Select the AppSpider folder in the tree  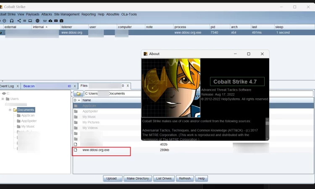click(29, 121)
